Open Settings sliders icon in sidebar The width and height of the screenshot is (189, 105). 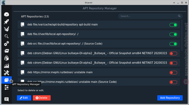[x=7, y=87]
